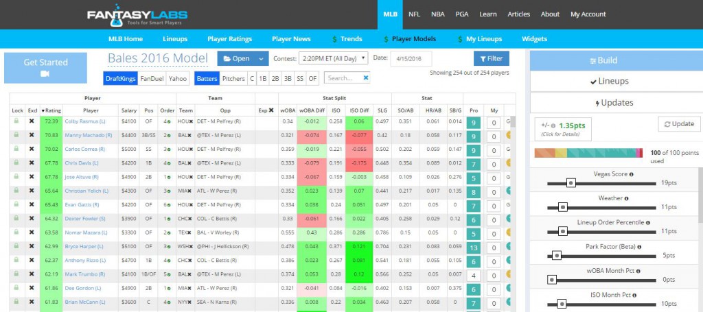
Task: Click the Filter button
Action: click(492, 59)
